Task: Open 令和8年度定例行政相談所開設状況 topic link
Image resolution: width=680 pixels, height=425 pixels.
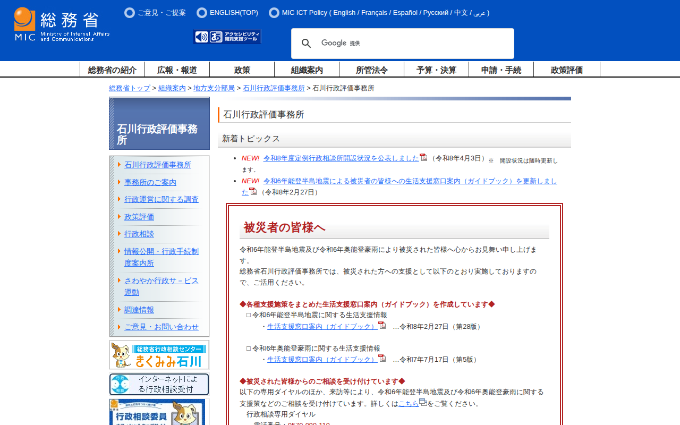Action: point(341,158)
